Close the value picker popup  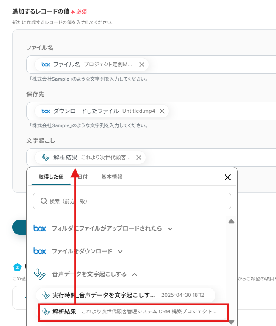pyautogui.click(x=228, y=177)
